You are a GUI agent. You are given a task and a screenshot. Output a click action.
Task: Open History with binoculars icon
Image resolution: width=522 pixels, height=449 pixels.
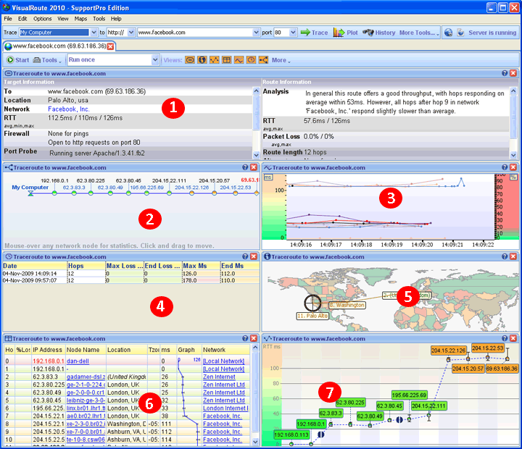[x=379, y=33]
